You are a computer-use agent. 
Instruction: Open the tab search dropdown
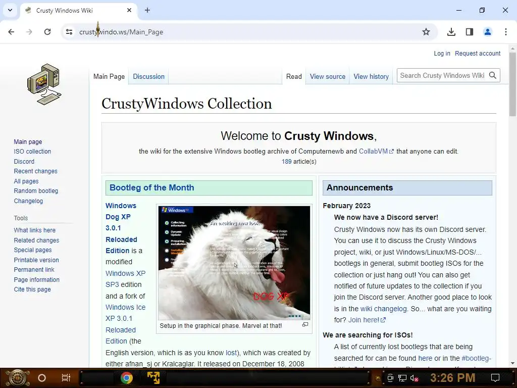[x=10, y=10]
